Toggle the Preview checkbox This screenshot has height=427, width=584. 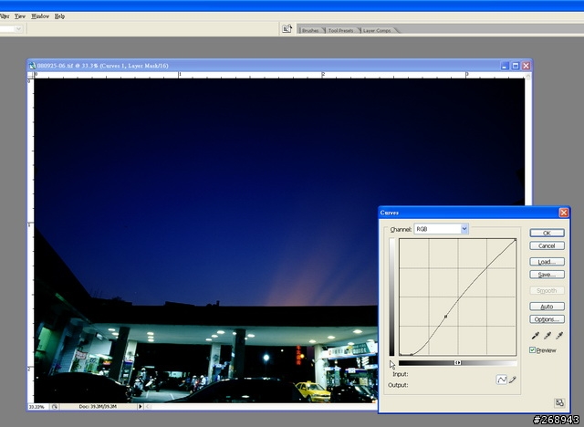532,350
